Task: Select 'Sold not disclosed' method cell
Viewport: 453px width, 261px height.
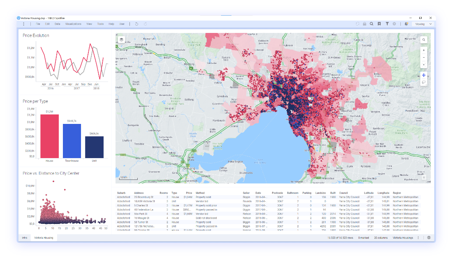Action: coord(206,218)
